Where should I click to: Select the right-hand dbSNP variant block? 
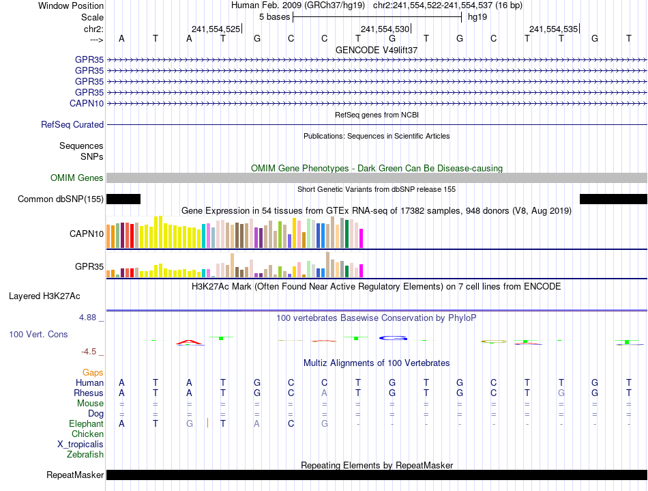[x=613, y=199]
